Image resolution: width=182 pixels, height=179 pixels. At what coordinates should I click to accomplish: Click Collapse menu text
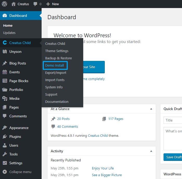point(20,172)
